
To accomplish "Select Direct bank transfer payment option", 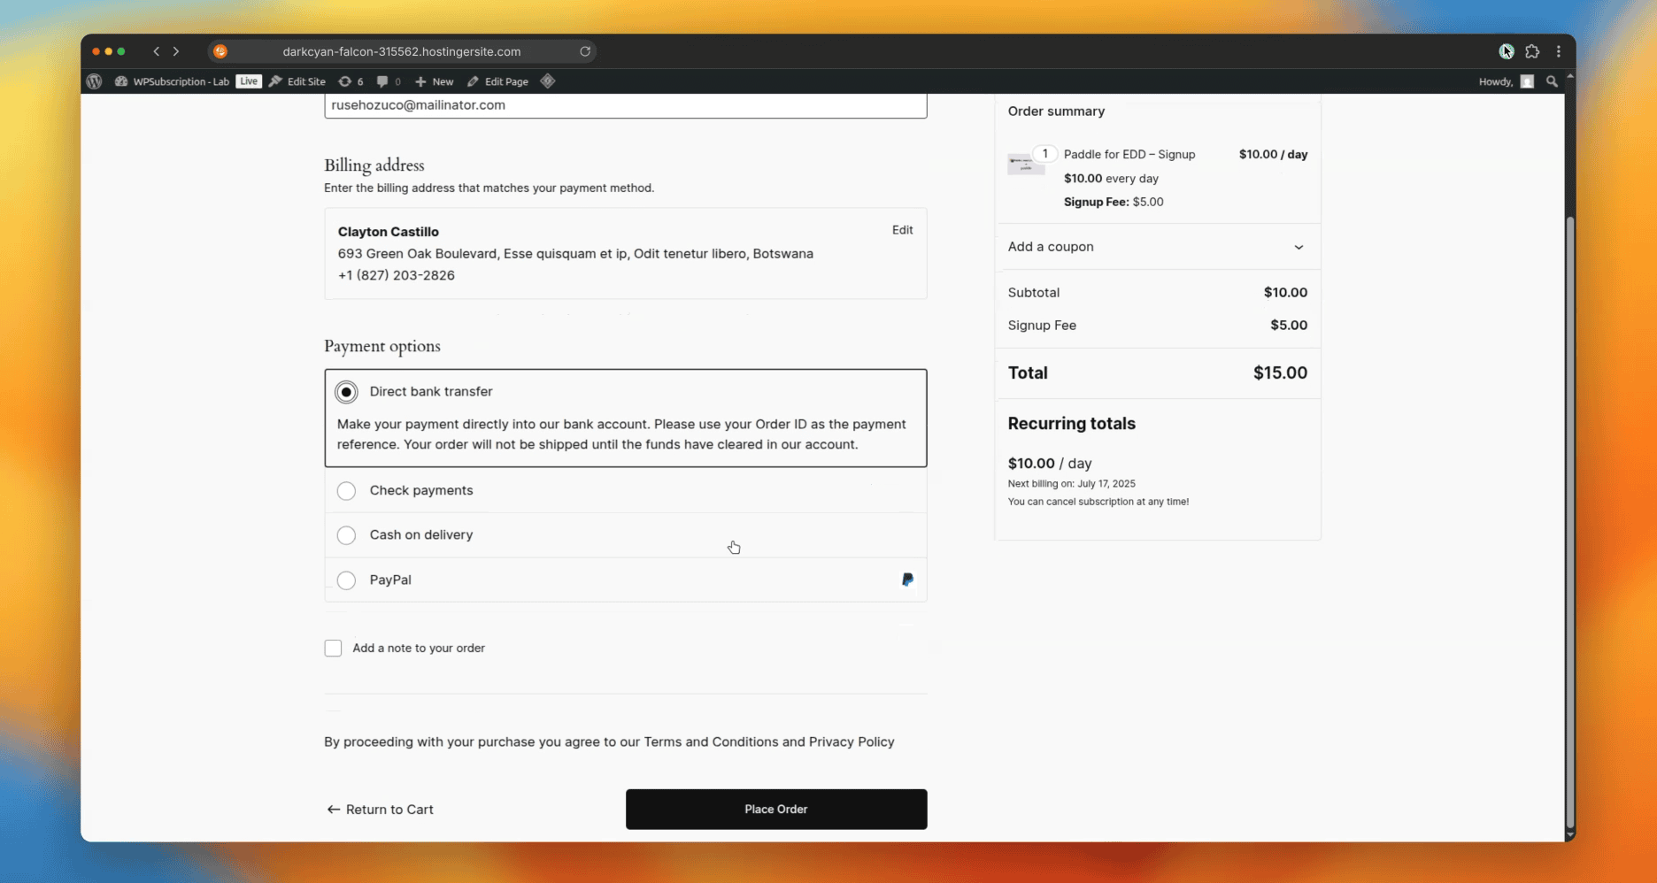I will 346,392.
